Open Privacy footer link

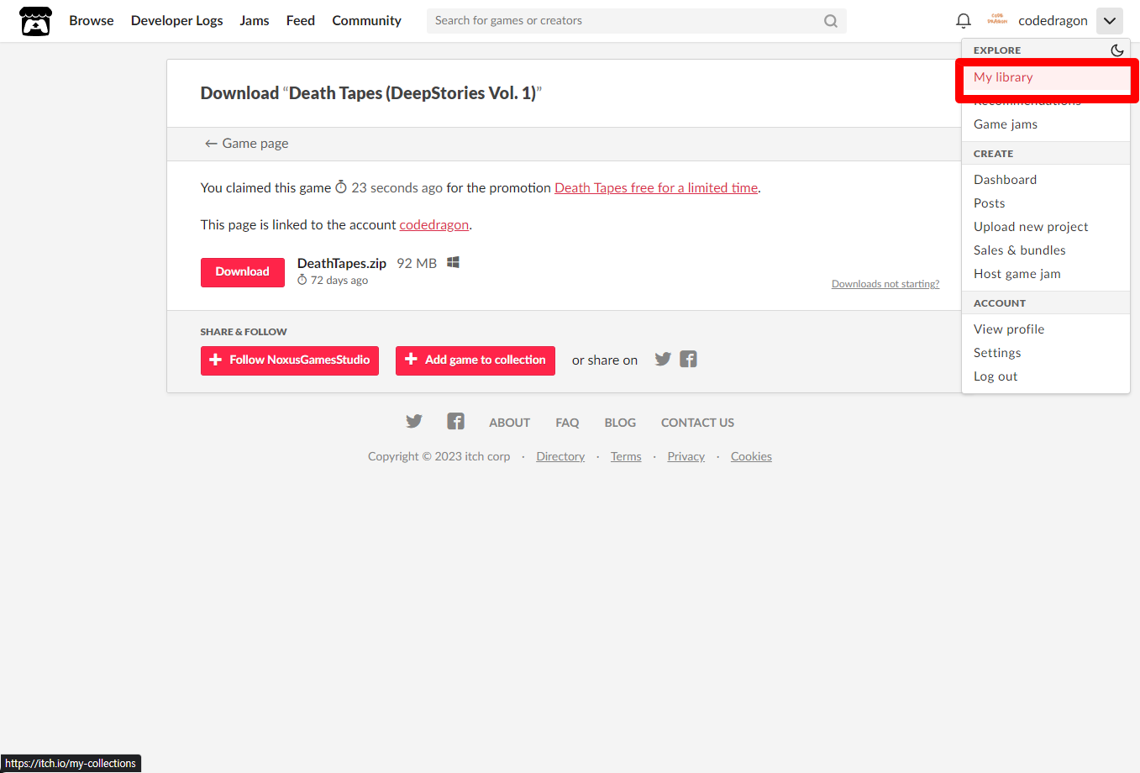point(686,456)
